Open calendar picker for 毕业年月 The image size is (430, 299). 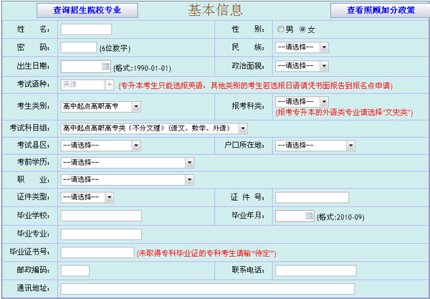click(309, 216)
